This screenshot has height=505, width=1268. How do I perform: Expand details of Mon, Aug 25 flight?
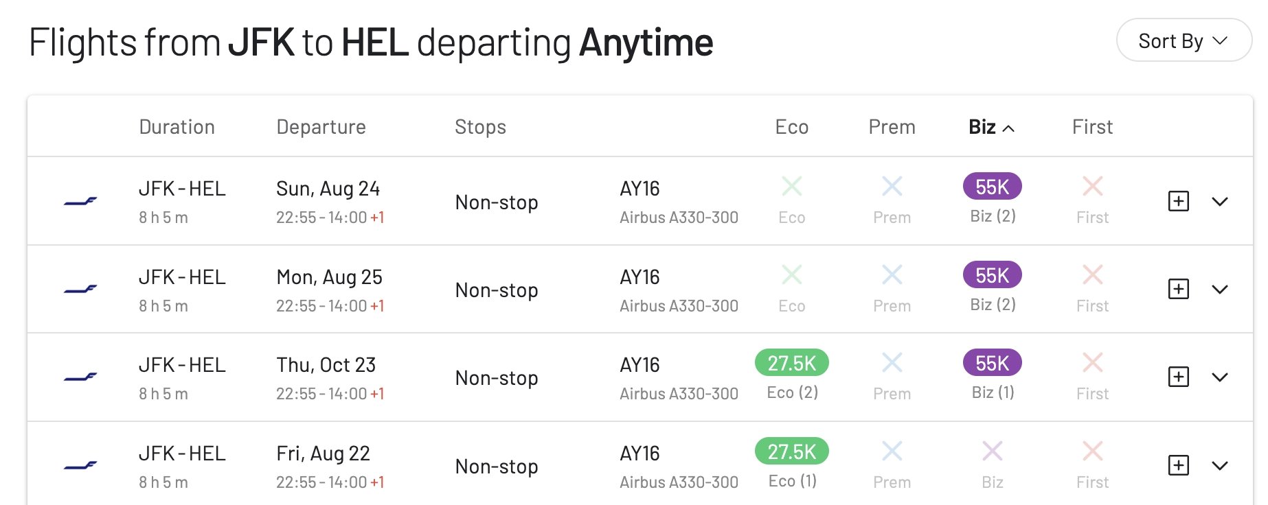[1219, 289]
